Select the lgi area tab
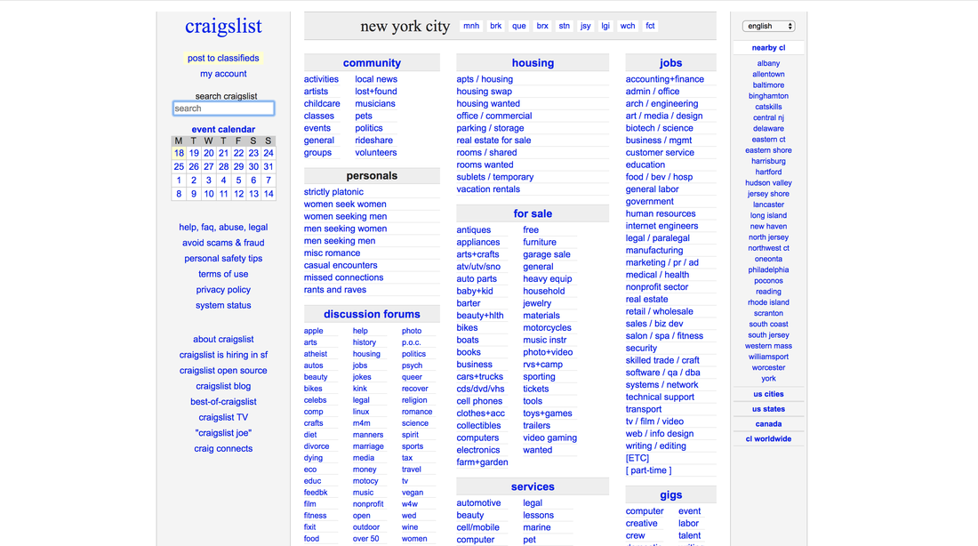The image size is (978, 546). pos(605,26)
